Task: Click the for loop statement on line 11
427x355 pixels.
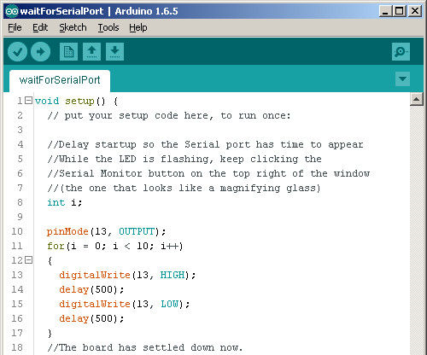Action: (115, 246)
